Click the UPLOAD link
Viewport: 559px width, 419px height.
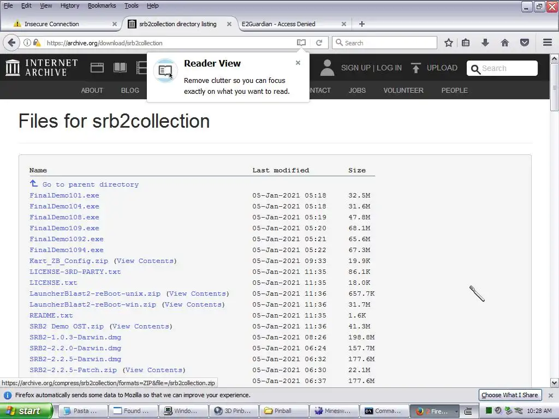click(x=442, y=68)
